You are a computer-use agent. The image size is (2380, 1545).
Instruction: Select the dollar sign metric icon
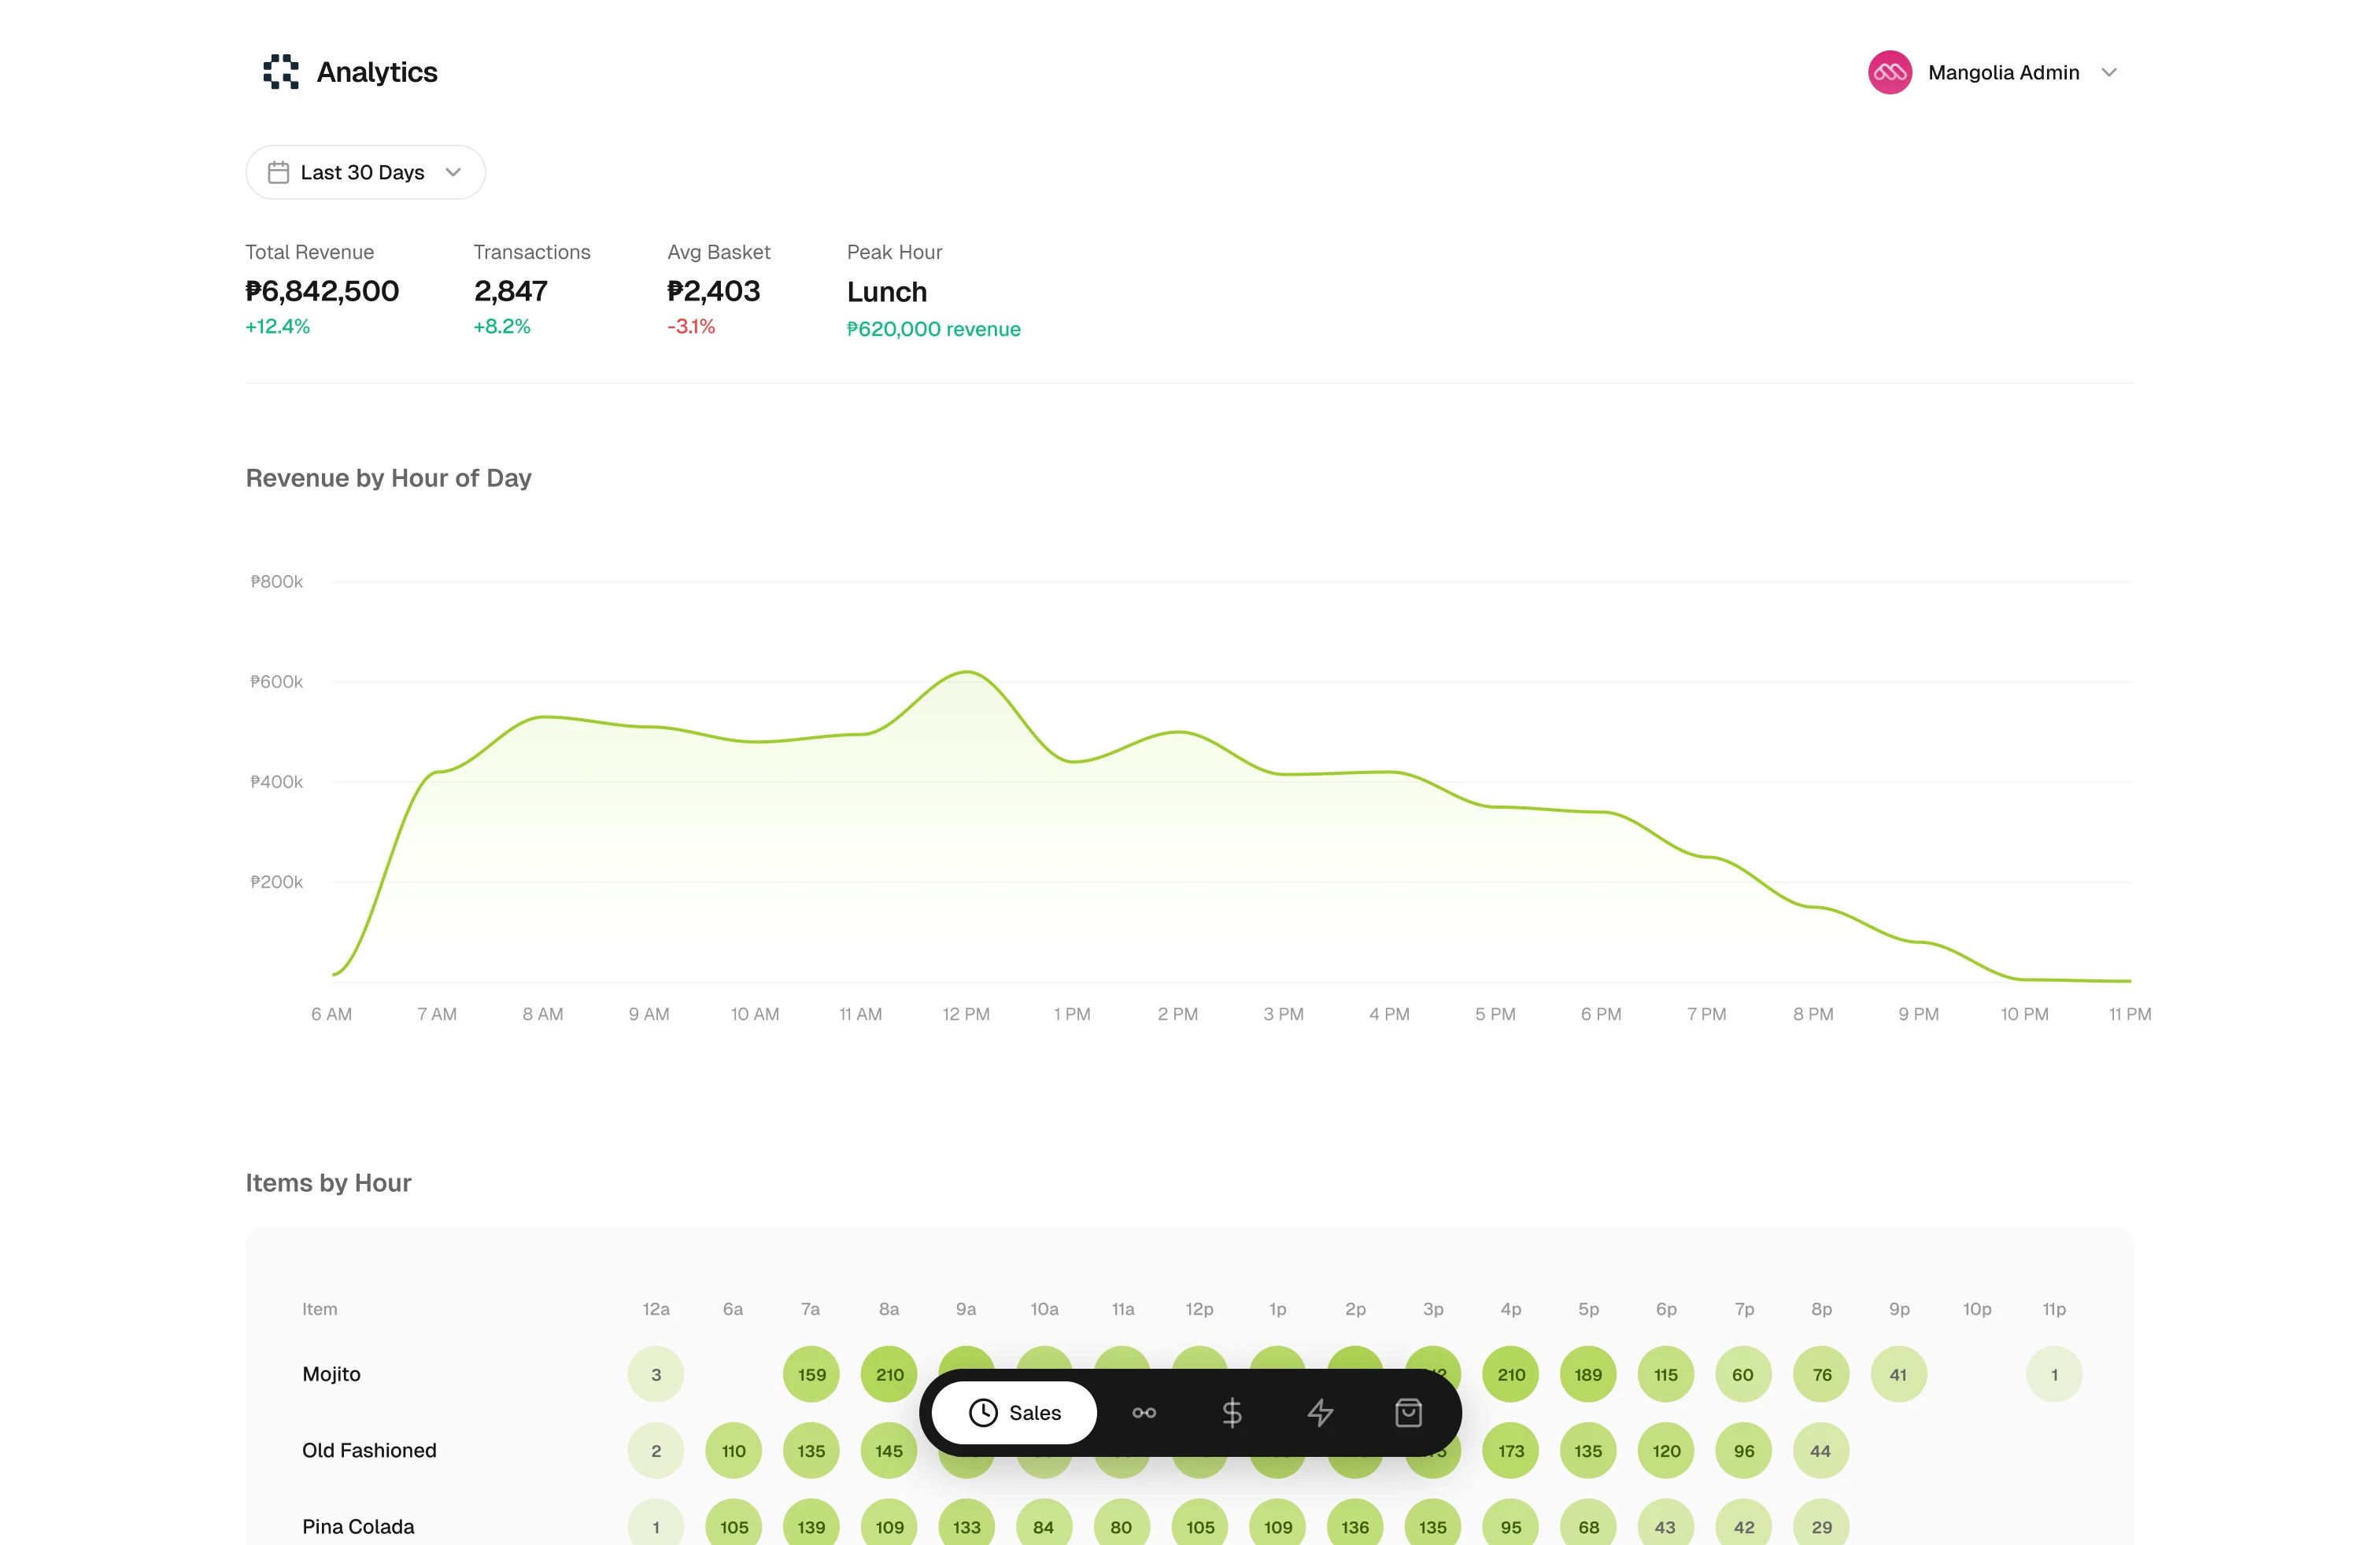tap(1233, 1412)
